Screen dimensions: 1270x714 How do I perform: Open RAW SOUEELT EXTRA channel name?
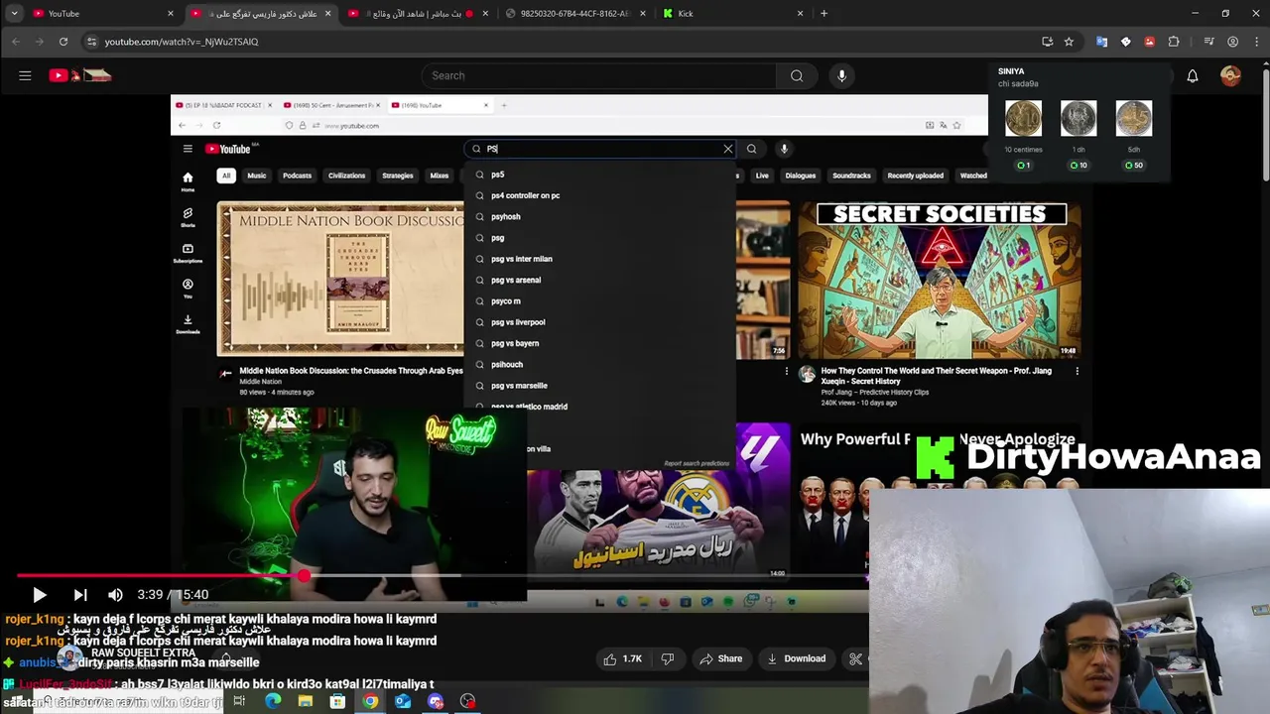point(144,654)
